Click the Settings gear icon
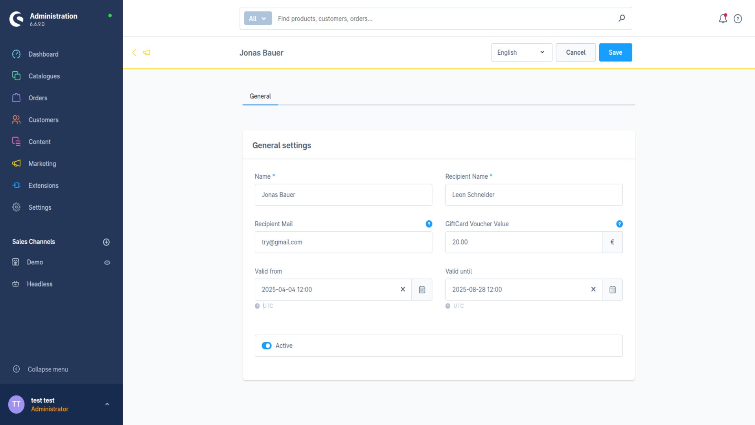The width and height of the screenshot is (755, 425). (x=16, y=207)
